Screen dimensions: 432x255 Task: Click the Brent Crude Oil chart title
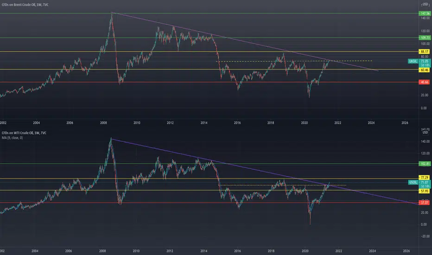tap(25, 5)
